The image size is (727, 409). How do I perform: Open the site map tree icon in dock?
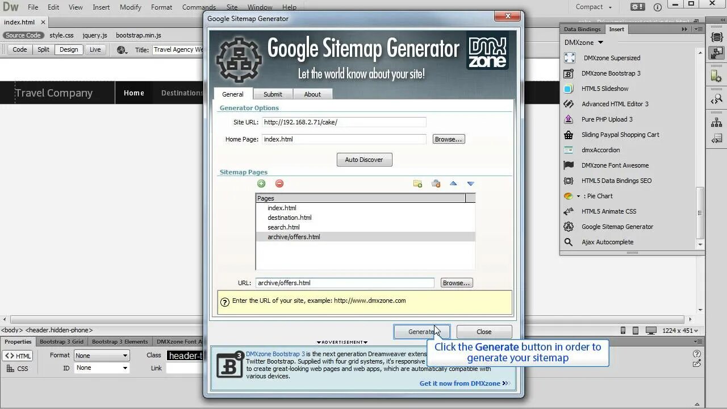(716, 122)
